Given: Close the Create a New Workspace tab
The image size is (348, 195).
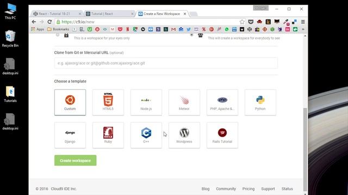Looking at the screenshot, I should coord(185,14).
